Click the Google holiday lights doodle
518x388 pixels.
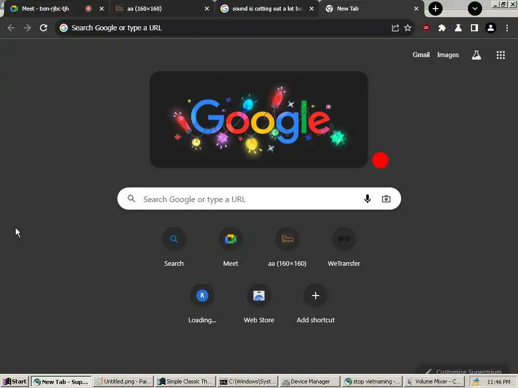pos(258,120)
